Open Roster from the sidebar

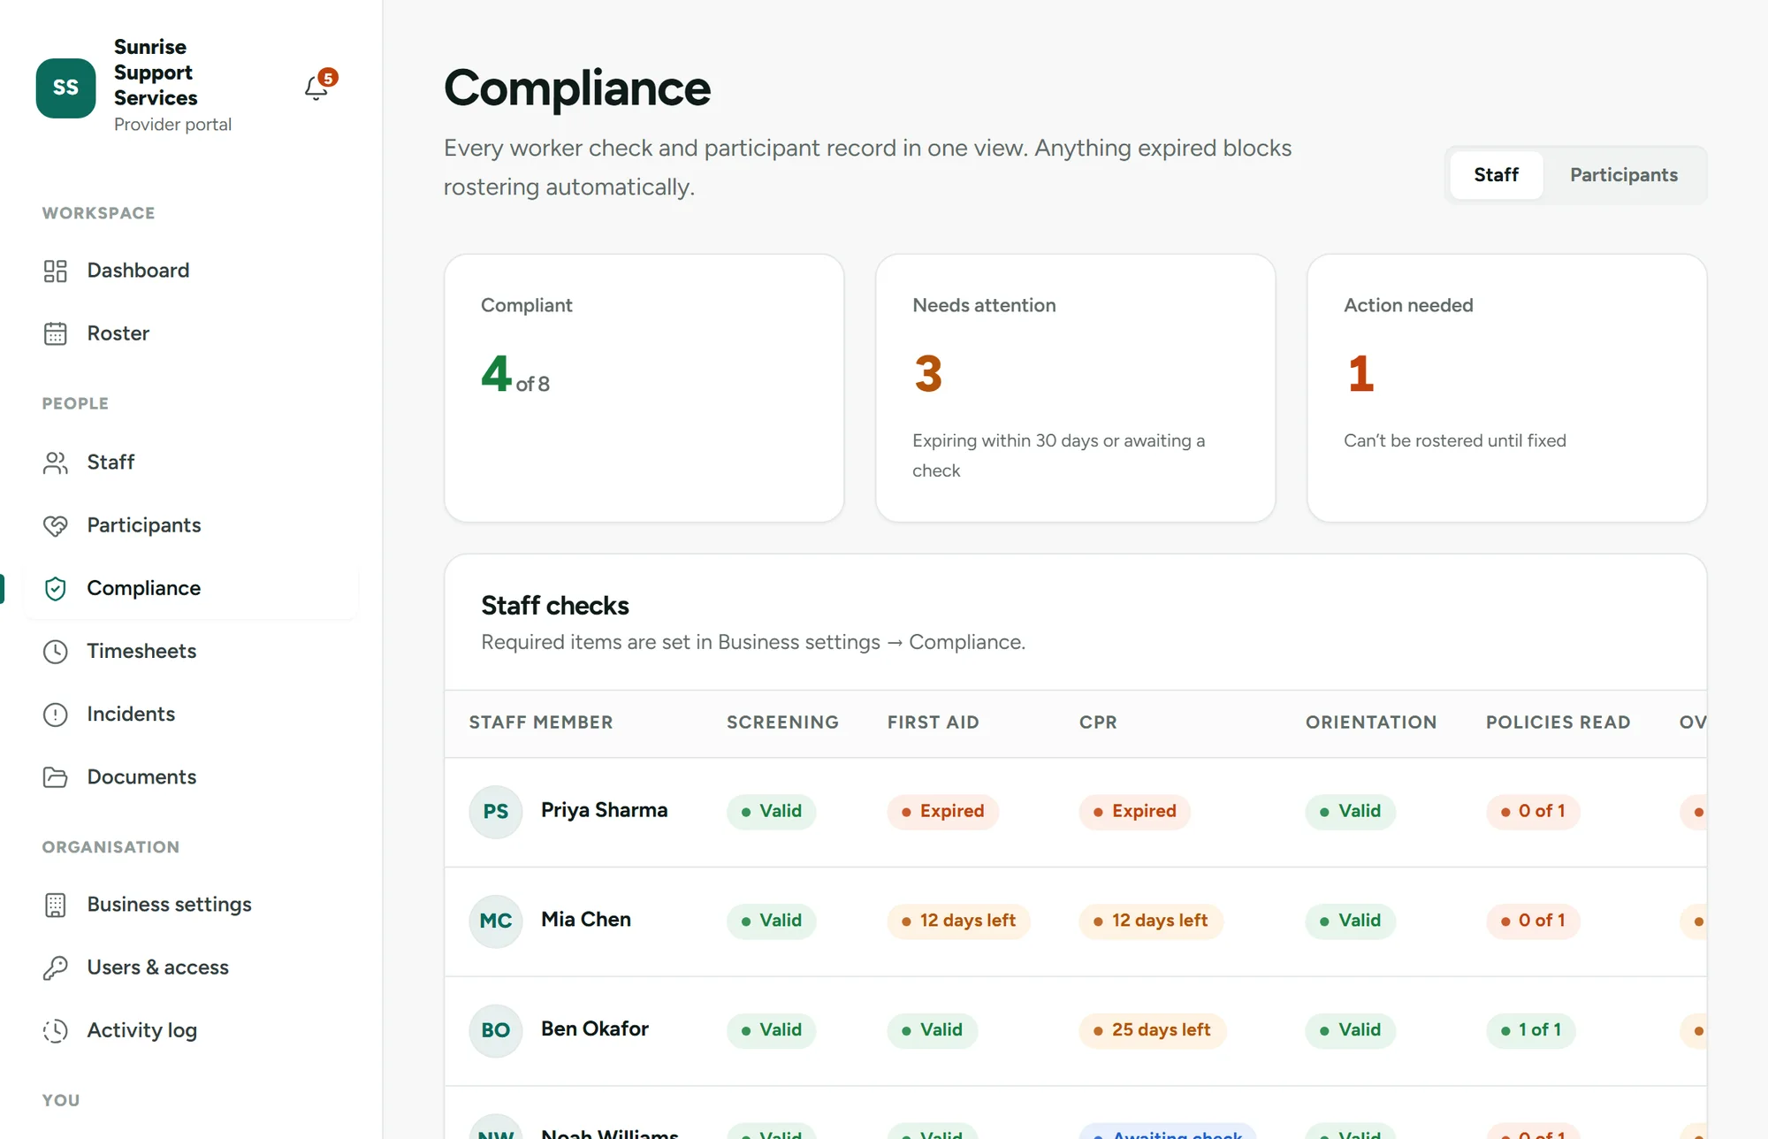(x=191, y=333)
